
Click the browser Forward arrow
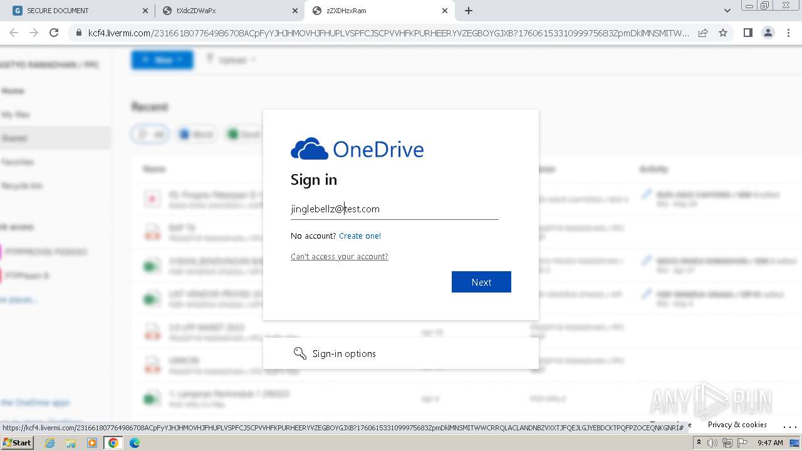[x=34, y=33]
